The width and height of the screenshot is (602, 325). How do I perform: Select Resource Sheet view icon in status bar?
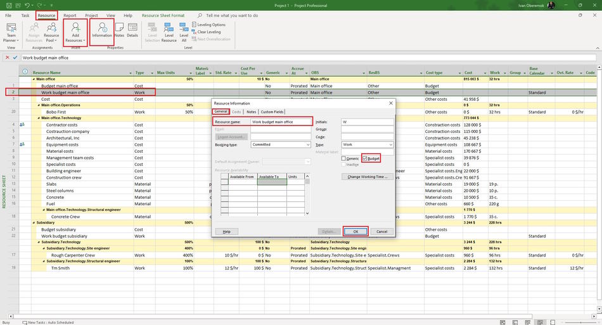pos(540,322)
